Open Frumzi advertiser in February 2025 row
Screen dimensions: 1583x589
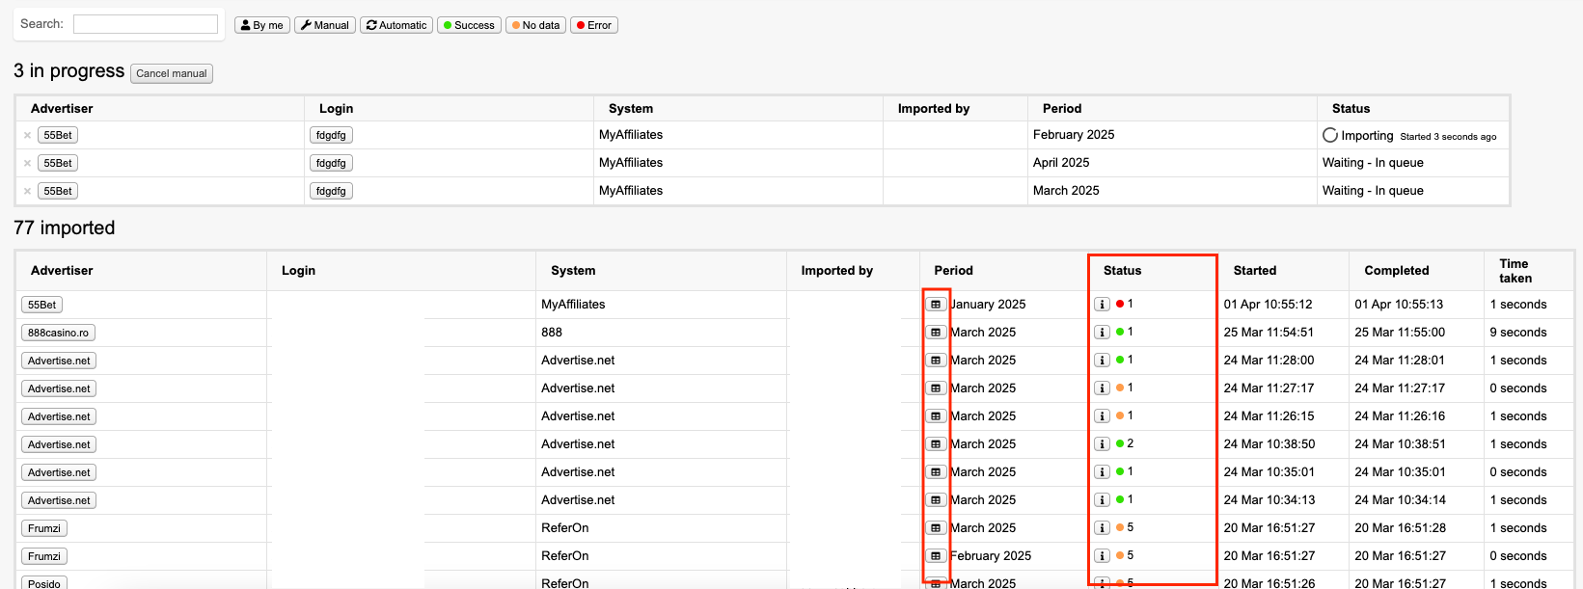tap(44, 556)
